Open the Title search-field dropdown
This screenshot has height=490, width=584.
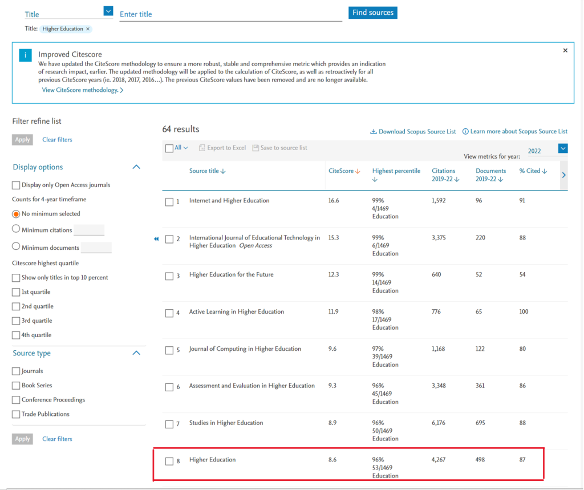point(108,11)
